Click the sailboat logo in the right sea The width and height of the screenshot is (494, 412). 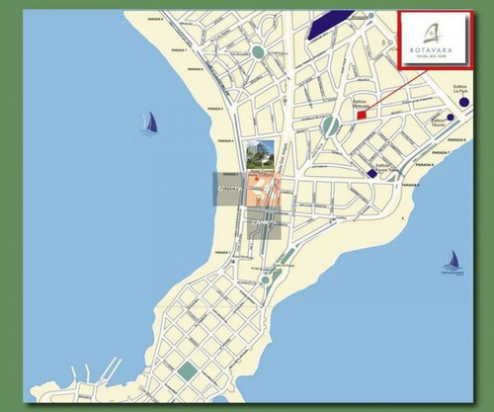point(453,262)
